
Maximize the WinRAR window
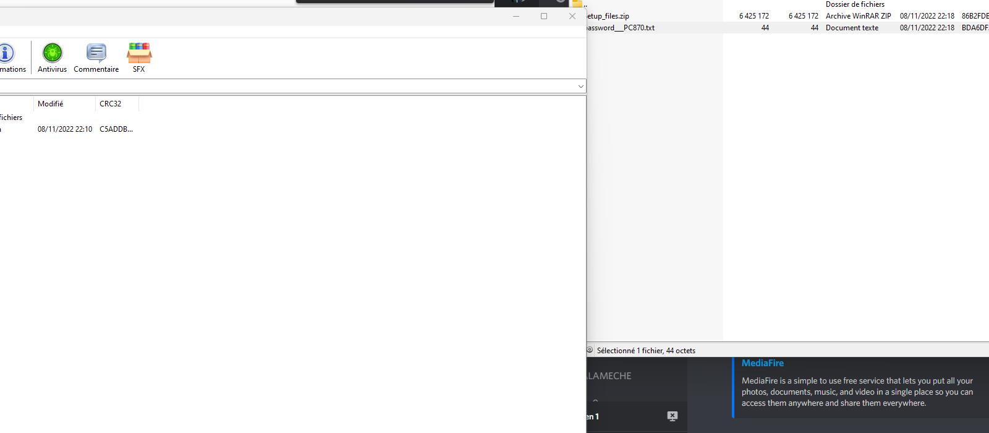tap(544, 16)
